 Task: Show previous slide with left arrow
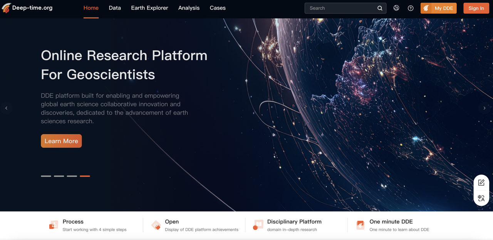coord(6,108)
